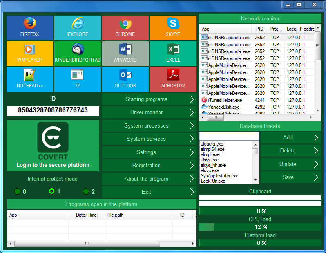Select the iTunesHelper.exe process icon
This screenshot has height=253, width=326.
(x=204, y=100)
